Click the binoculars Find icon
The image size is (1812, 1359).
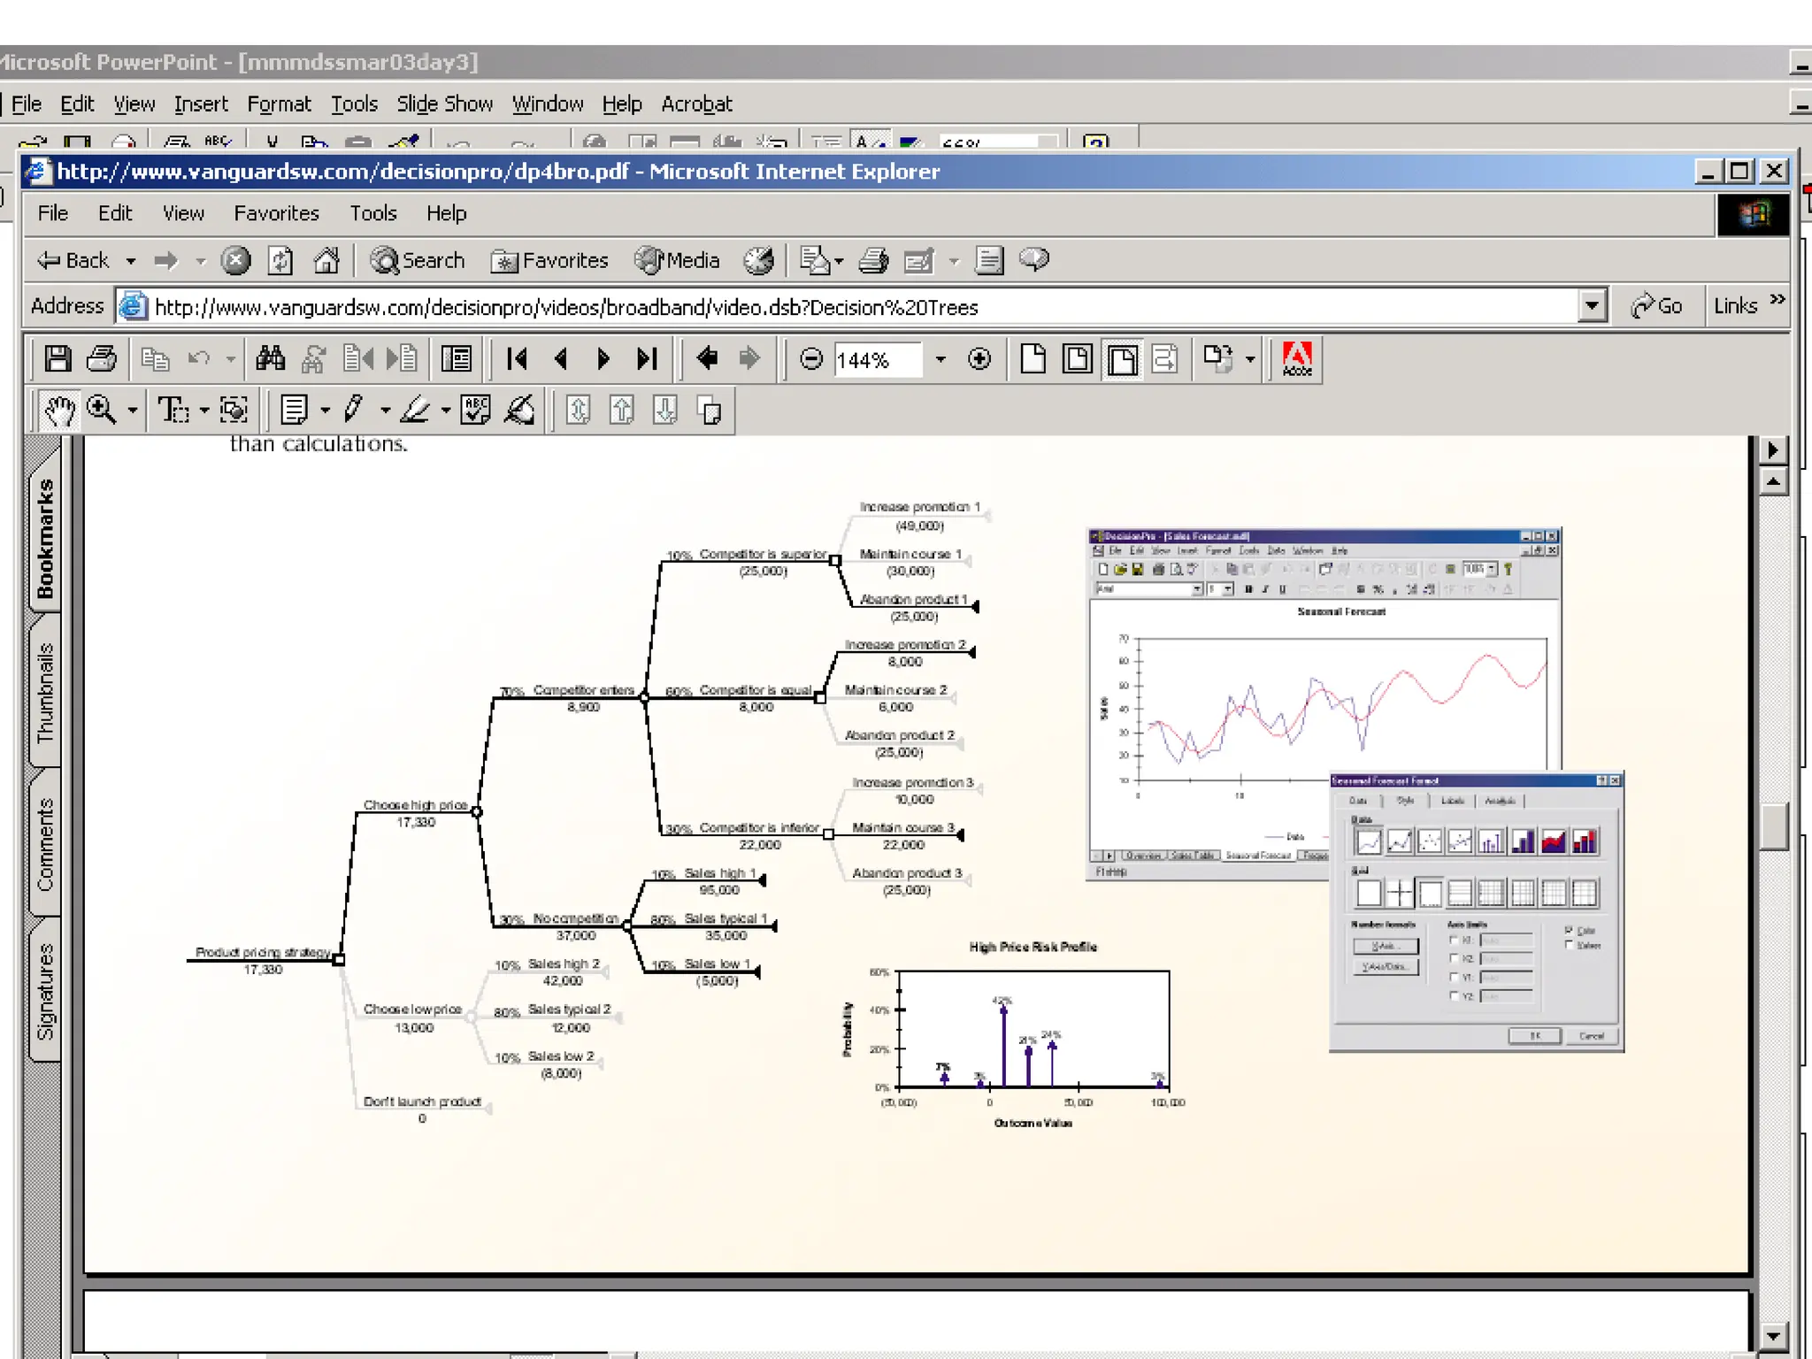270,359
